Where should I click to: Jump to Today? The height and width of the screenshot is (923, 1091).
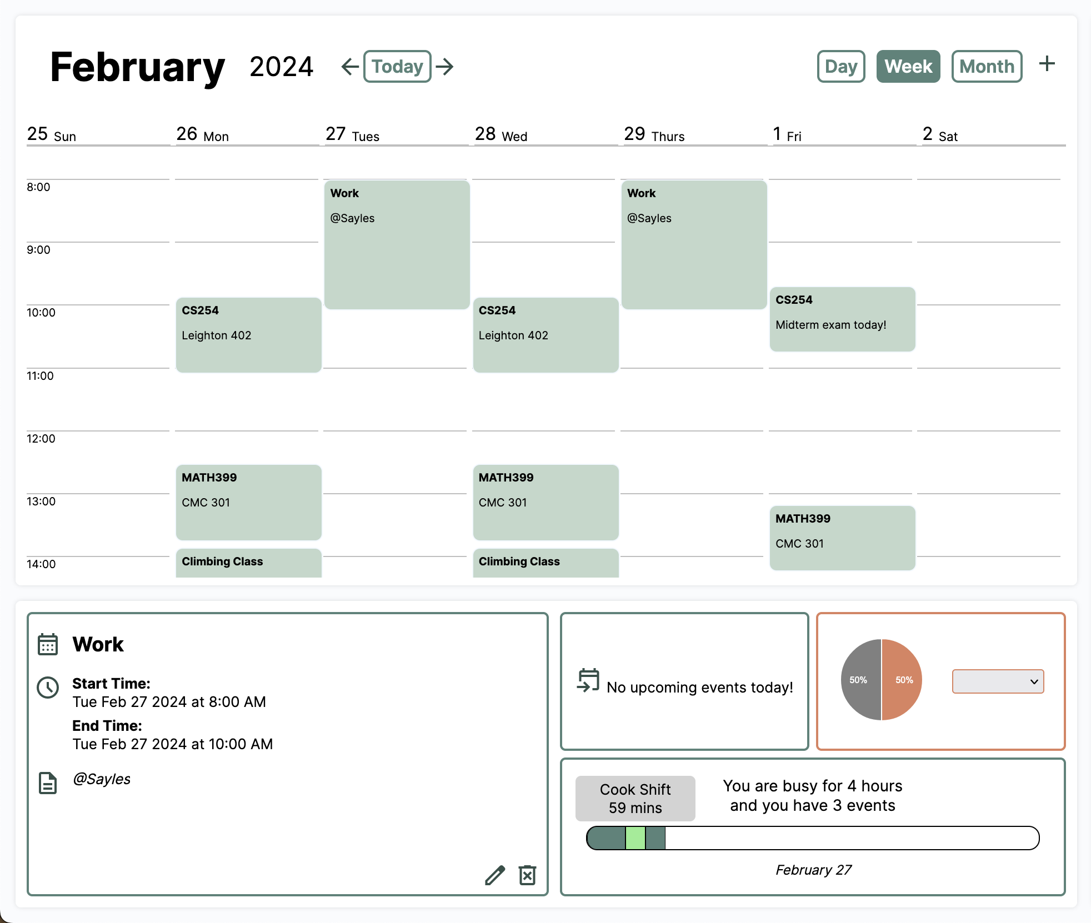coord(397,67)
